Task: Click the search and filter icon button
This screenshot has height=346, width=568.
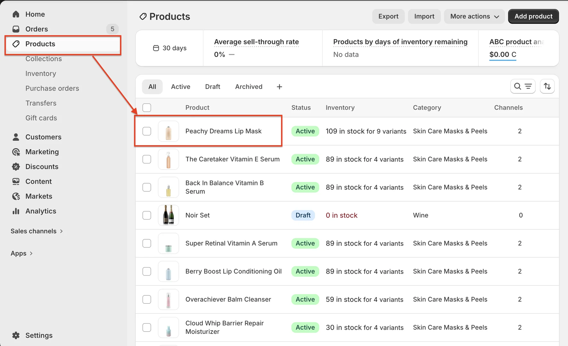Action: 522,86
